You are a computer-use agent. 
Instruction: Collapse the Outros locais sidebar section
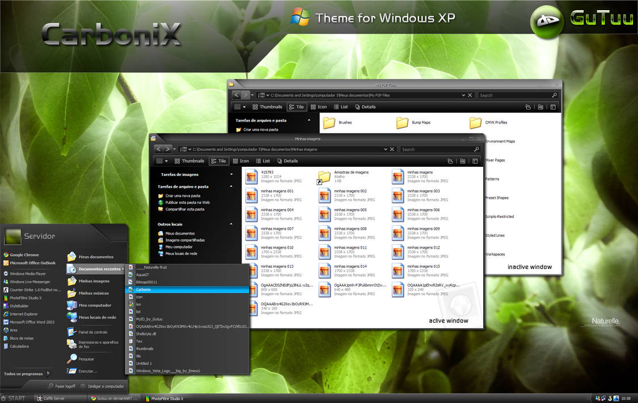tap(231, 224)
